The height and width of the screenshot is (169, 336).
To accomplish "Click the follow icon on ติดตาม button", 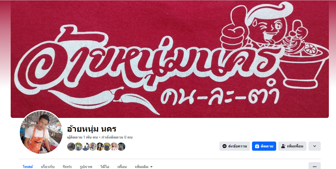I will pyautogui.click(x=257, y=146).
